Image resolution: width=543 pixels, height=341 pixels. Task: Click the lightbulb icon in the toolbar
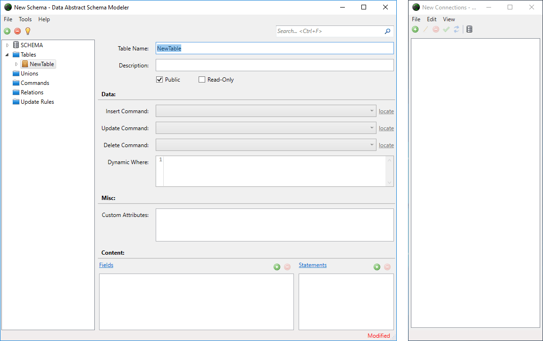pyautogui.click(x=28, y=31)
